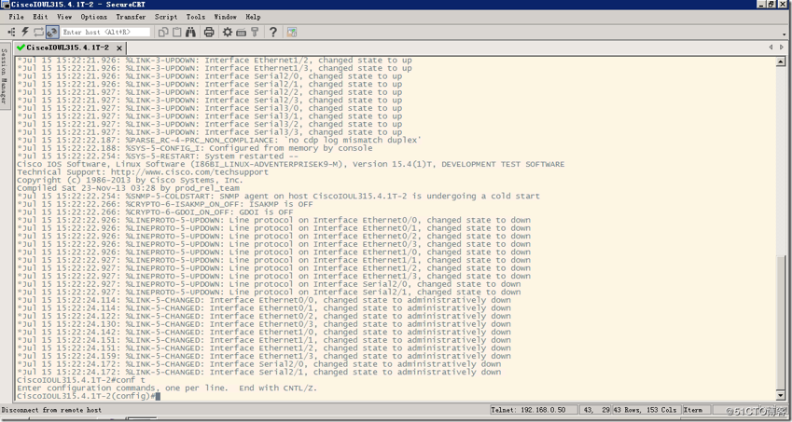792x422 pixels.
Task: Click the Help question mark icon
Action: tap(272, 33)
